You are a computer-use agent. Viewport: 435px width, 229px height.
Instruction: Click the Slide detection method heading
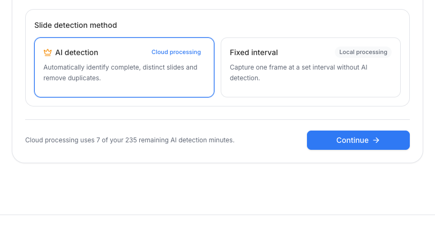76,25
